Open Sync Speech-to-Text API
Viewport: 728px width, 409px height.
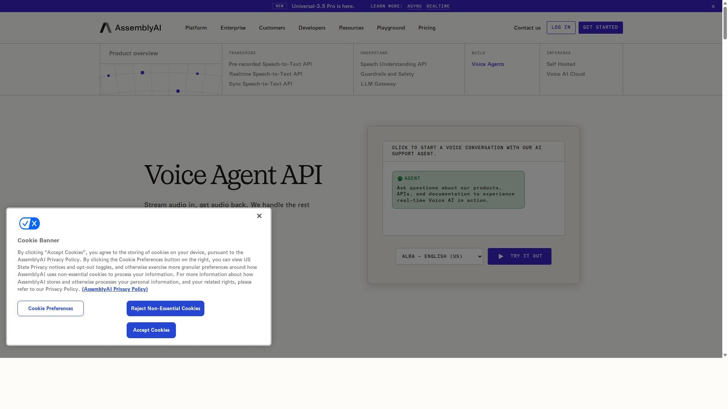point(260,84)
